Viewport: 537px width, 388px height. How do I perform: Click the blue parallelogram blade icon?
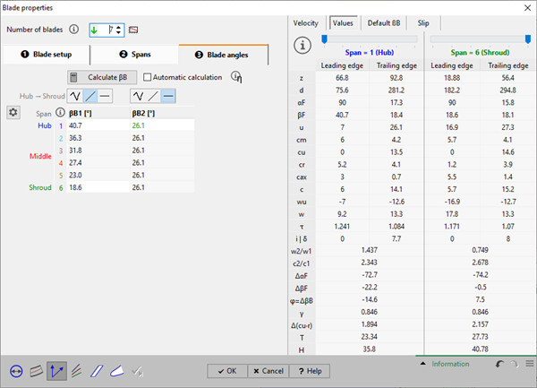(x=97, y=371)
